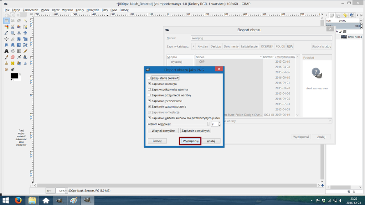Select the Dodge/Burn tool
The height and width of the screenshot is (205, 365).
13,69
